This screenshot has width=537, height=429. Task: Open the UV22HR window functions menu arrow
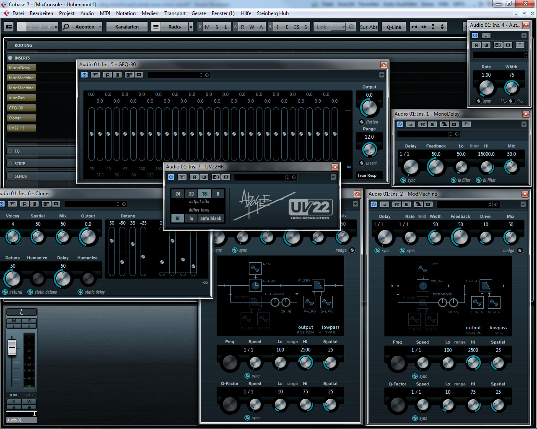(x=333, y=177)
